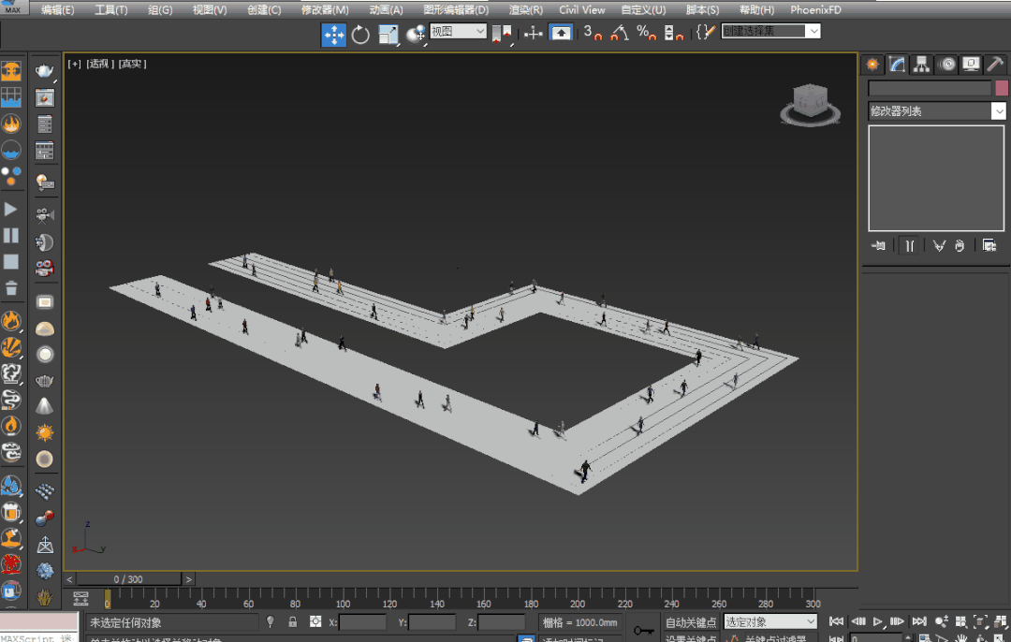Toggle the 3D snaps button
Viewport: 1011px width, 642px height.
click(x=593, y=33)
